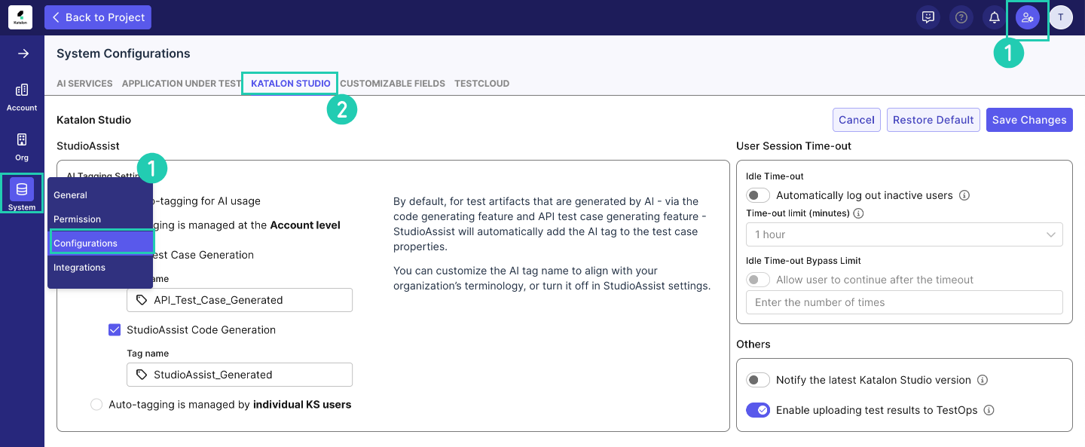Click the System Configurations heading

(x=124, y=54)
